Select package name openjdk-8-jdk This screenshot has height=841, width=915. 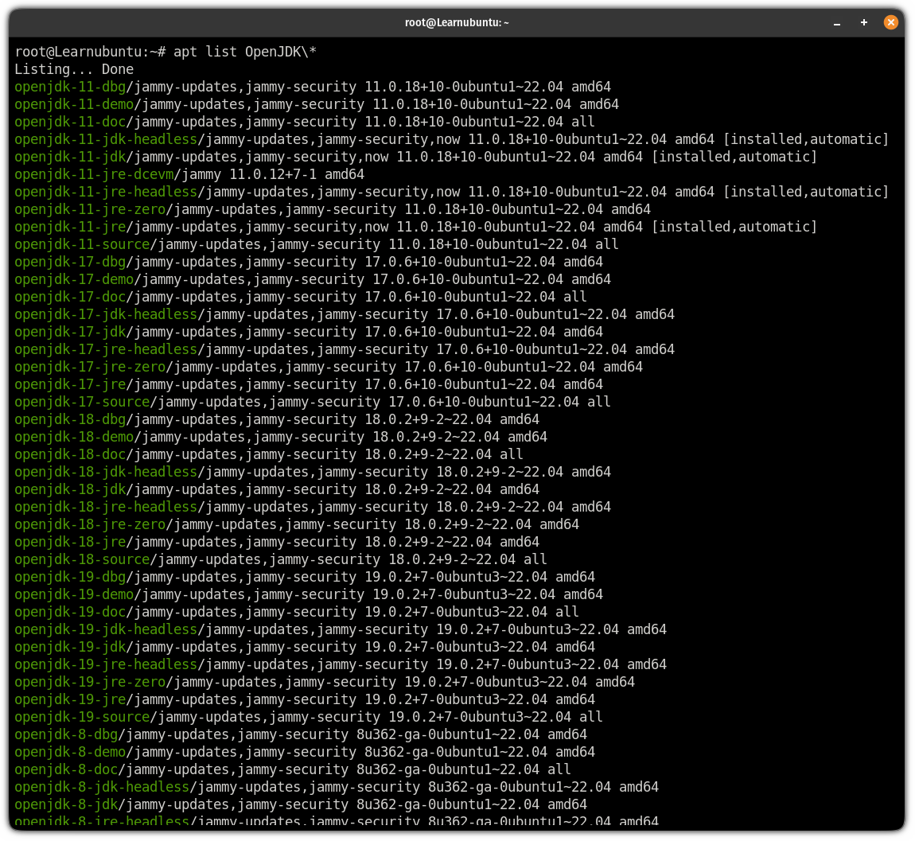pos(66,805)
